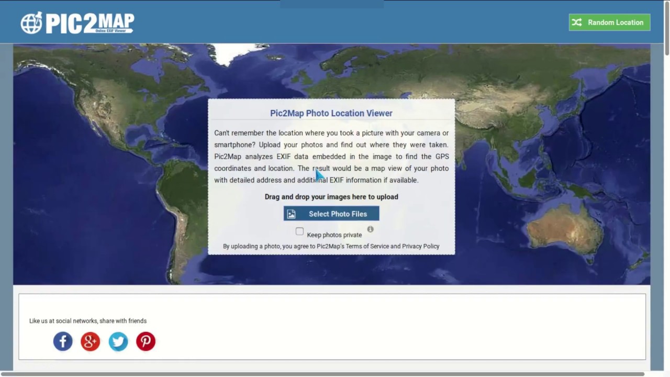670x377 pixels.
Task: Open the Terms of Service link
Action: click(367, 246)
